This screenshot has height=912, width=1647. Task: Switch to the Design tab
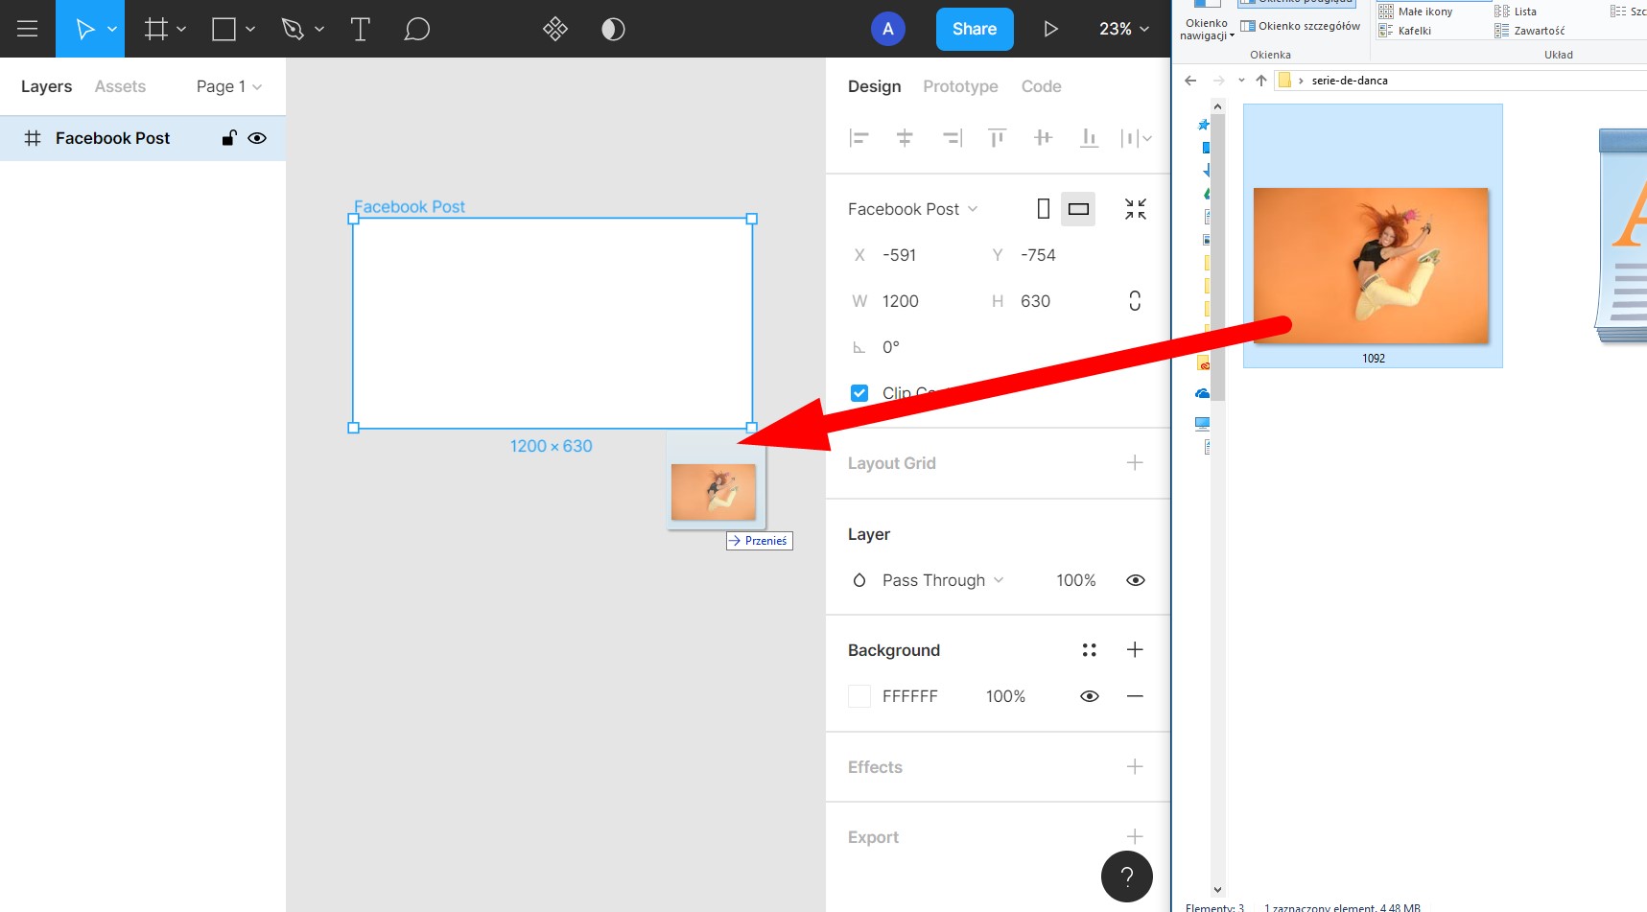(875, 86)
